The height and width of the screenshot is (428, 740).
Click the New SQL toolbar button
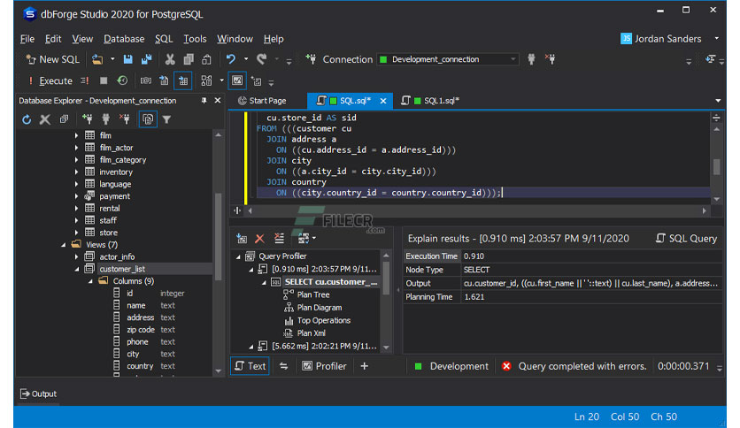[53, 59]
